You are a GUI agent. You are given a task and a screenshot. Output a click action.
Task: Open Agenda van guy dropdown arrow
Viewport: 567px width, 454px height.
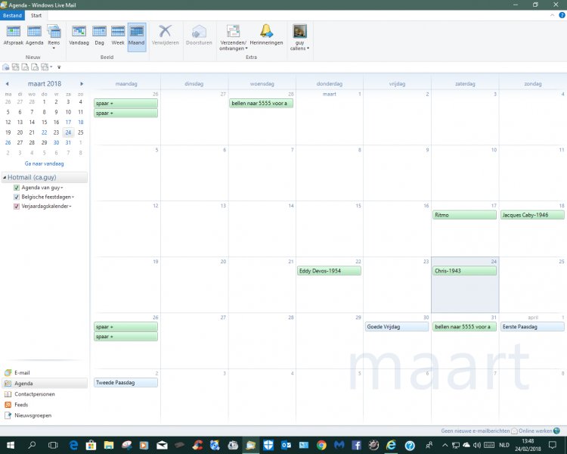(x=62, y=188)
